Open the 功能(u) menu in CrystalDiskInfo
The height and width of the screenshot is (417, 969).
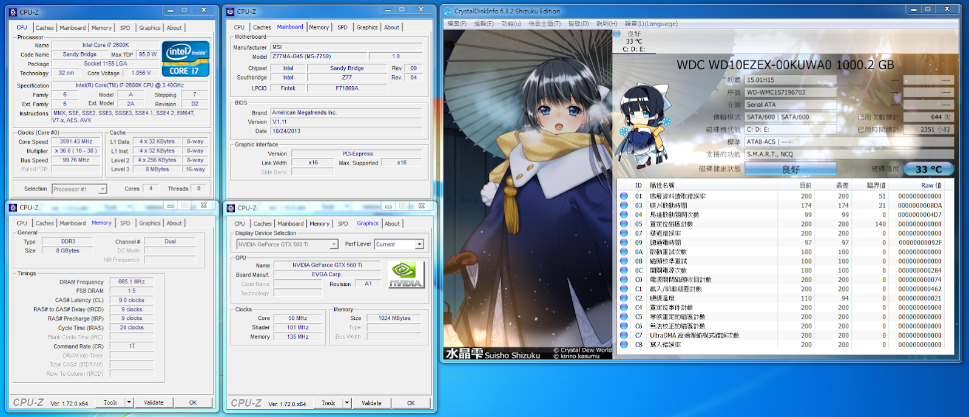(x=511, y=24)
